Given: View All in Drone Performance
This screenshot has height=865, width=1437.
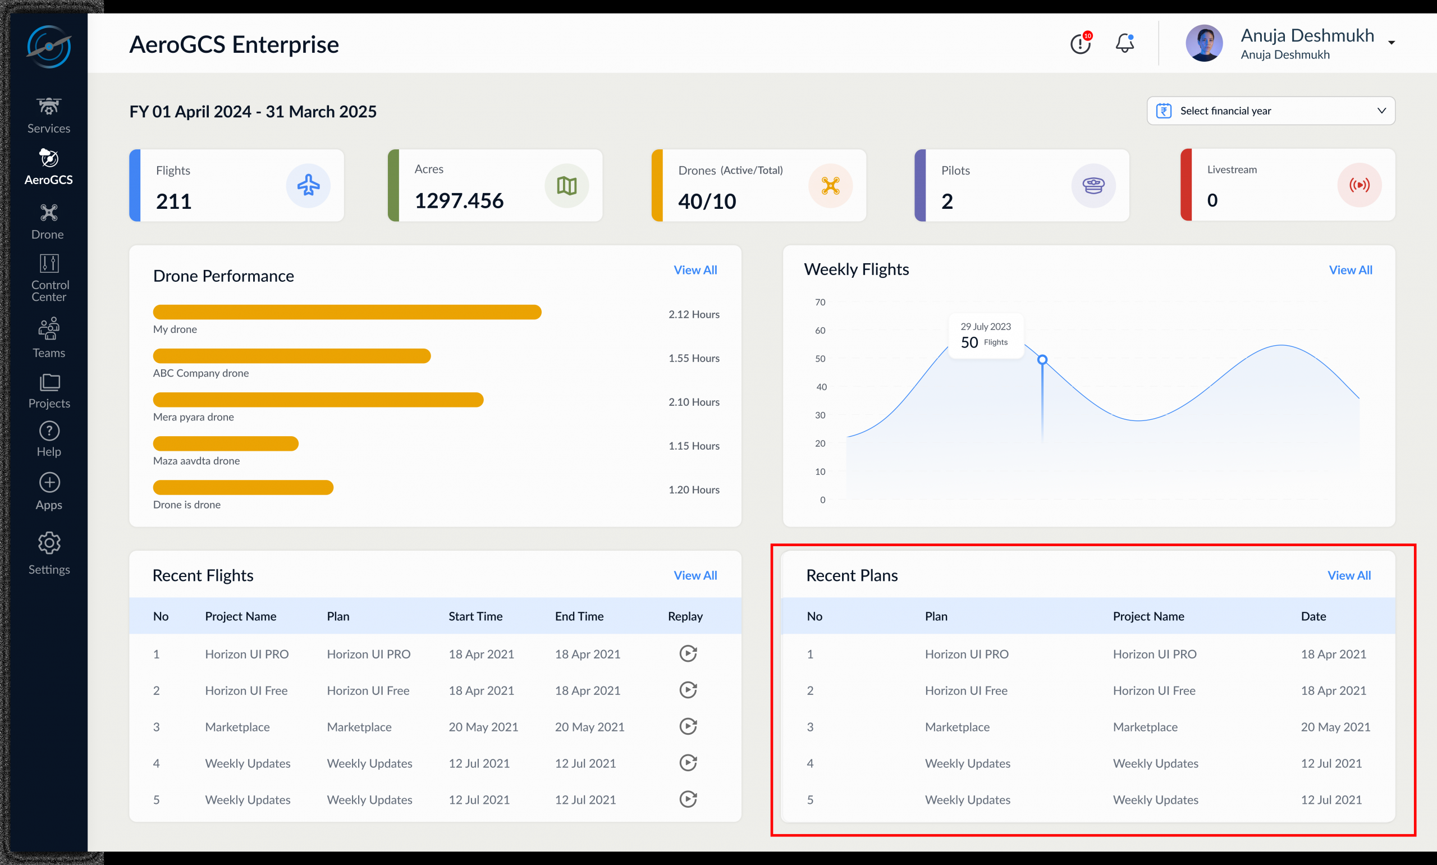Looking at the screenshot, I should pyautogui.click(x=694, y=270).
